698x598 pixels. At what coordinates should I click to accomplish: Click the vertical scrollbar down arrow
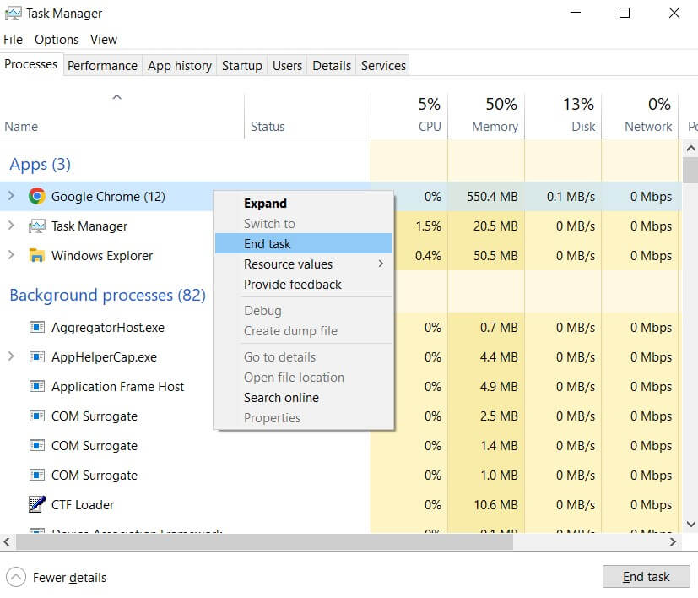pos(690,524)
